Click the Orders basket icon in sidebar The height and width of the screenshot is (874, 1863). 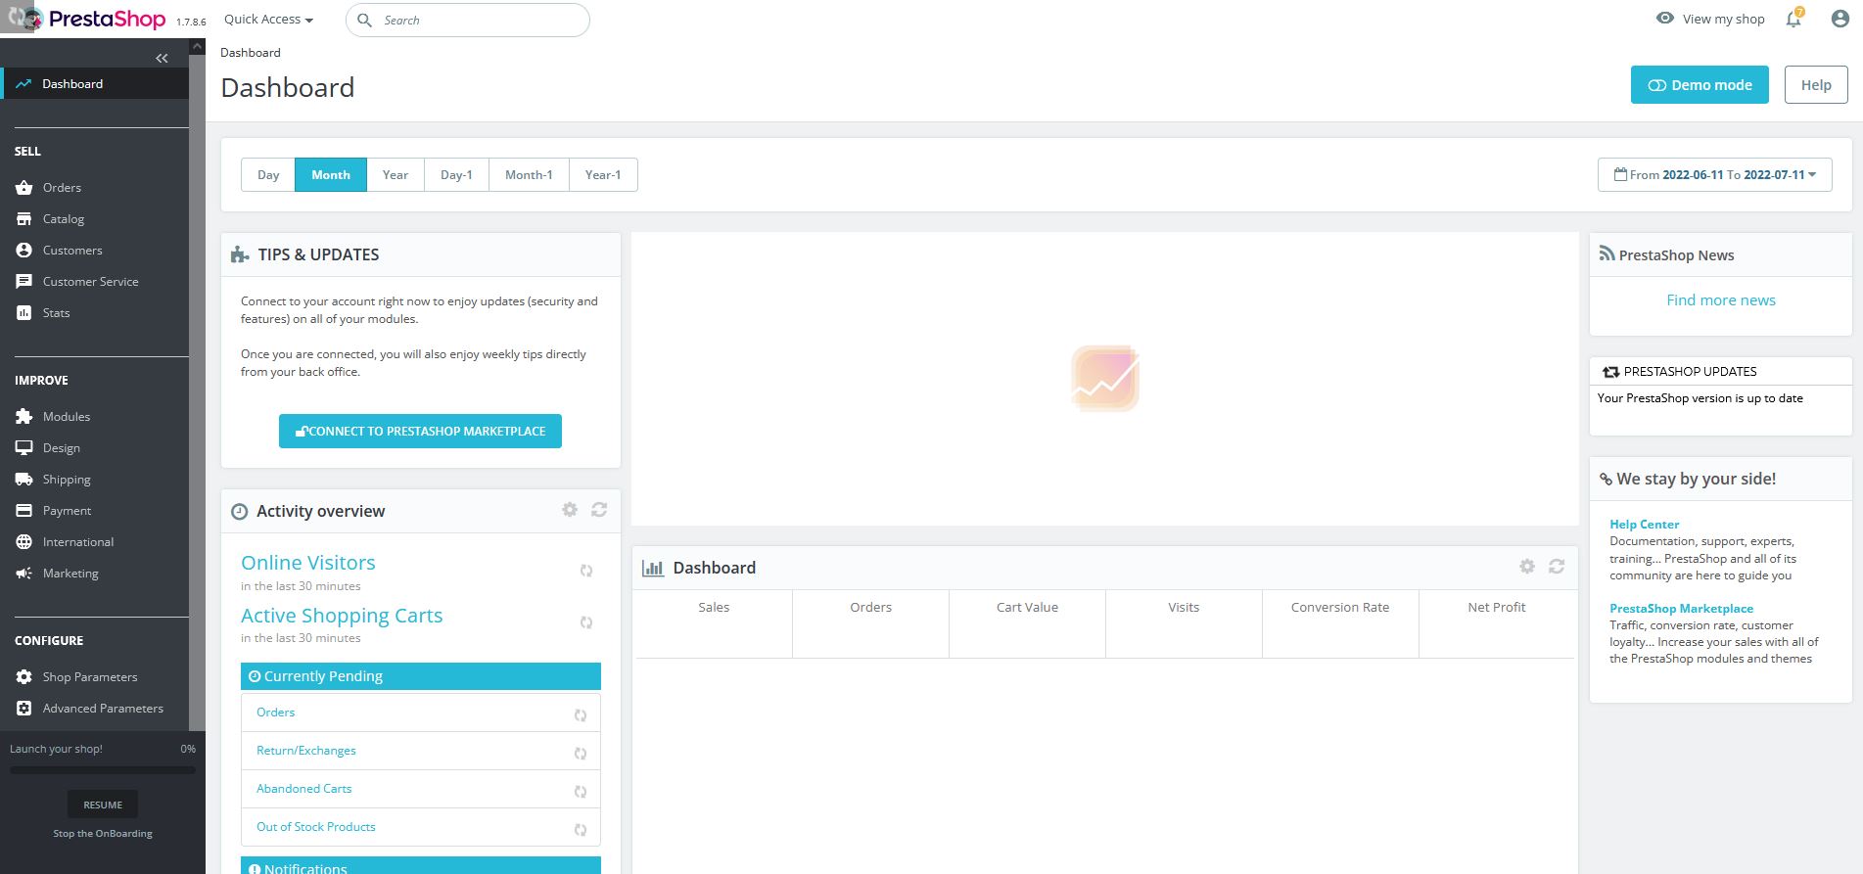click(x=23, y=188)
